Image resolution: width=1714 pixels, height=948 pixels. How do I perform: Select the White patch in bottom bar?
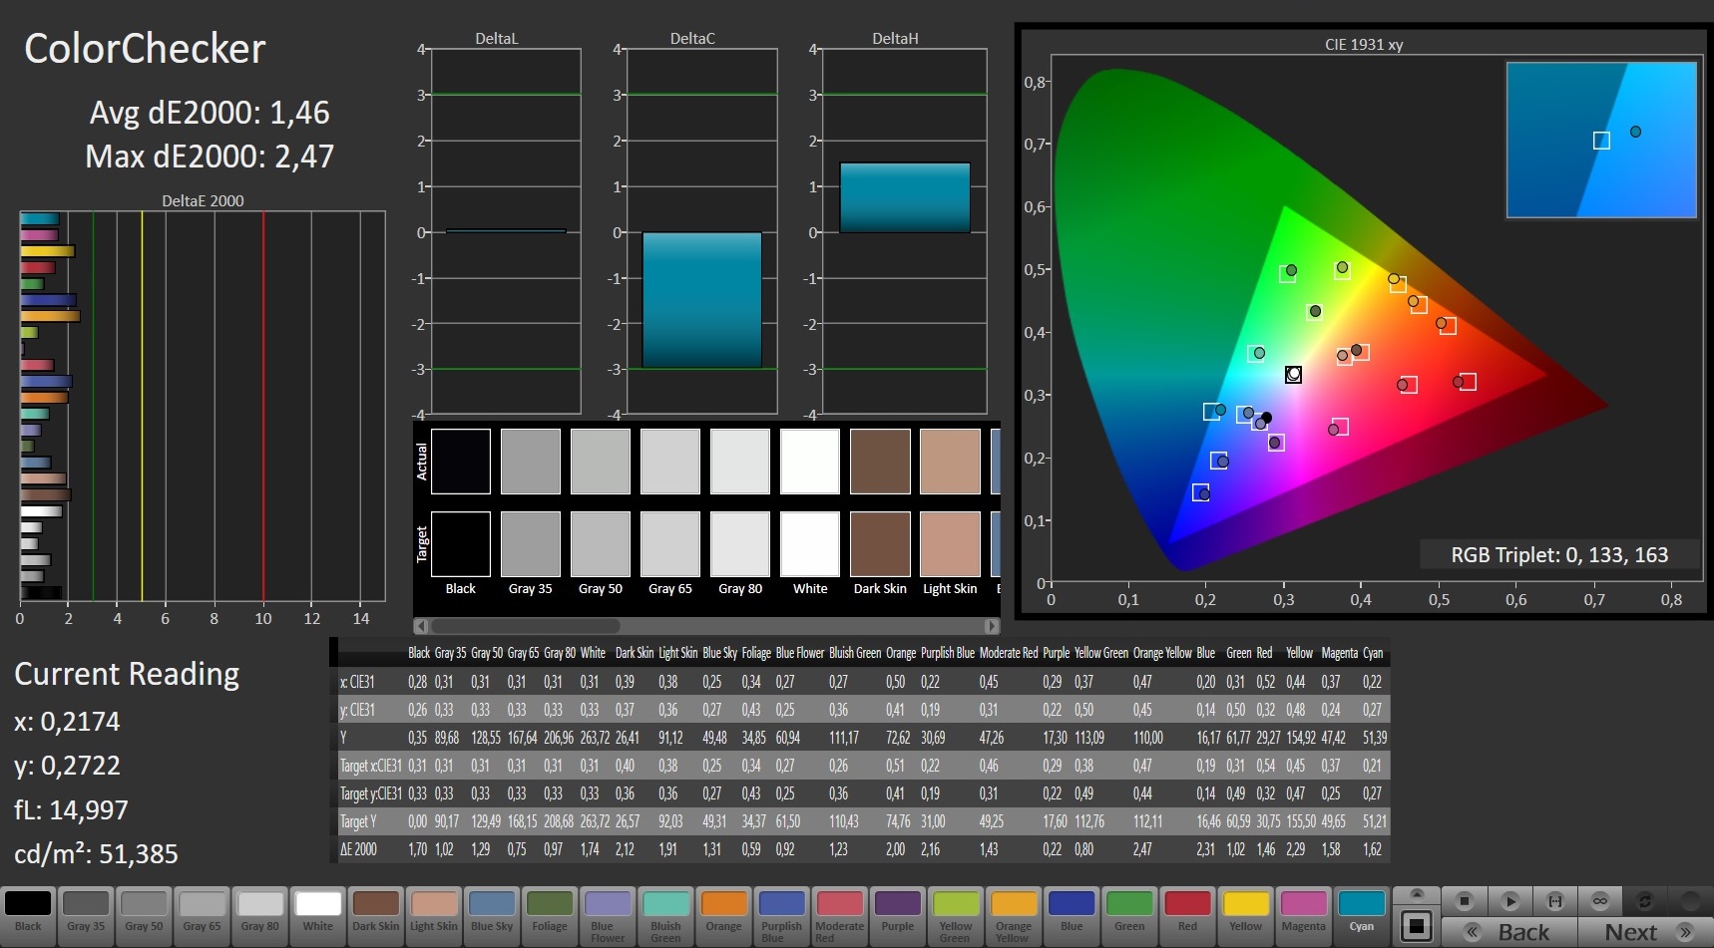(x=317, y=915)
